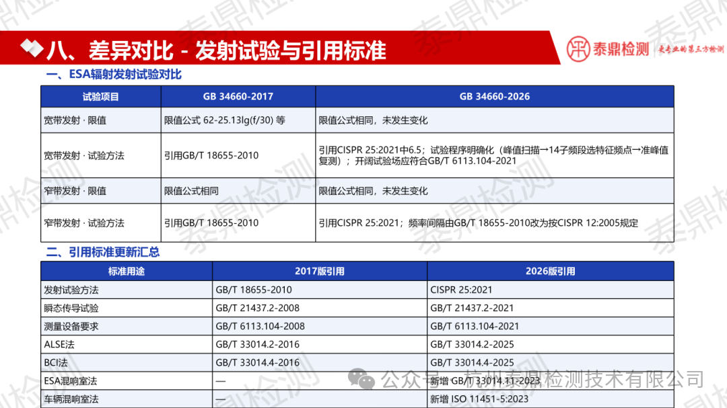This screenshot has width=727, height=408.
Task: Click the 2026 cell in the 窄带发射 · 限值 row
Action: [495, 191]
